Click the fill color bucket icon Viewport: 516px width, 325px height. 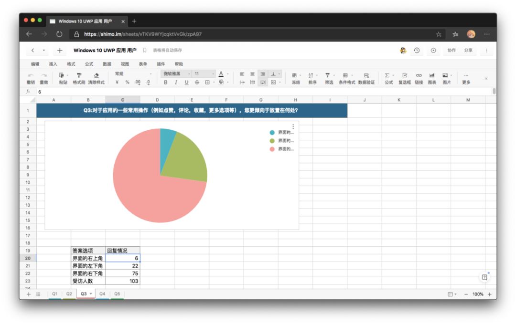point(221,82)
